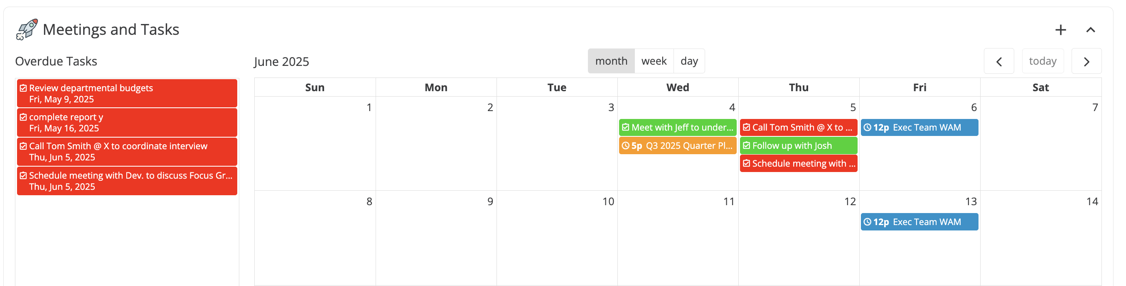The height and width of the screenshot is (286, 1126).
Task: Click check icon on calendar Schedule meeting task
Action: (747, 163)
